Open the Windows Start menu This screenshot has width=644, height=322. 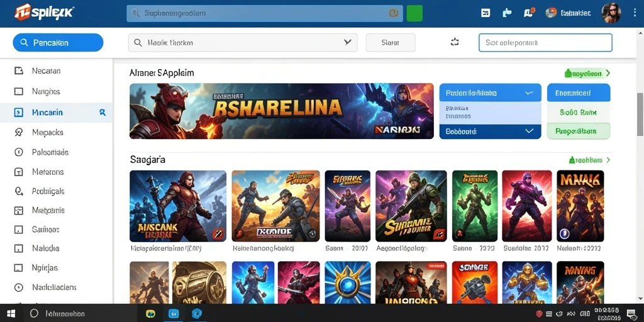click(11, 314)
